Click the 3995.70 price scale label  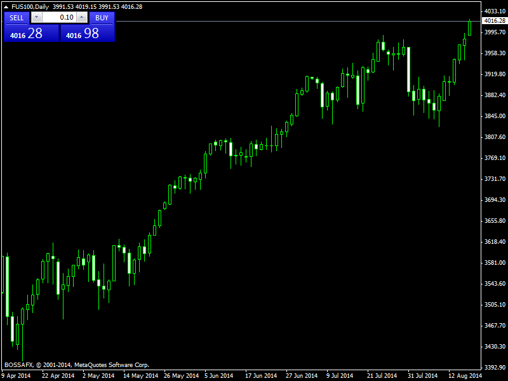tap(495, 32)
